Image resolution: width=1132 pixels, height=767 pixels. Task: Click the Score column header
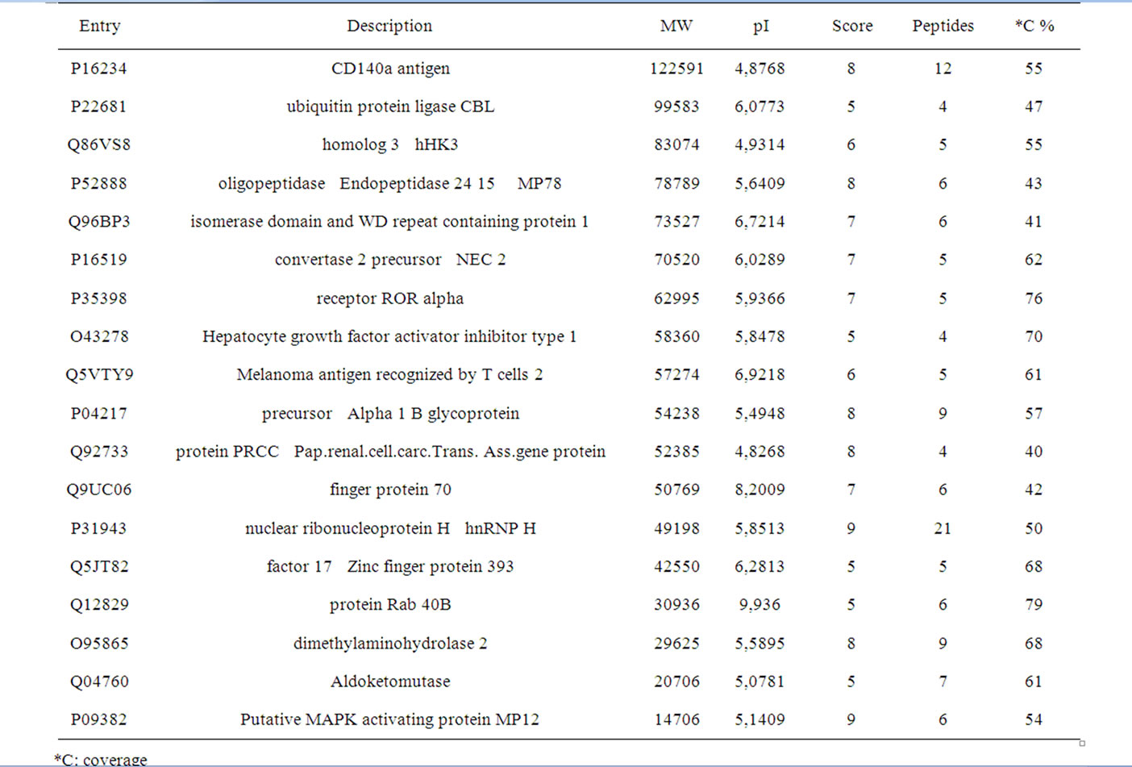852,26
